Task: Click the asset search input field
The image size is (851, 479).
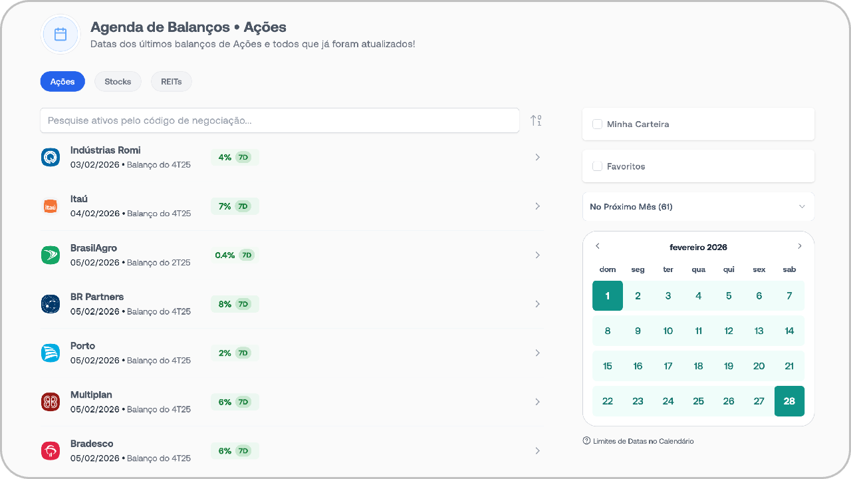Action: coord(279,120)
